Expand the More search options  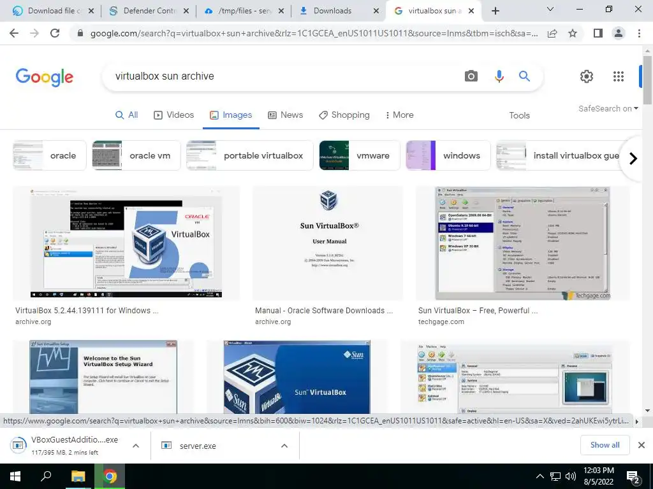(x=400, y=115)
